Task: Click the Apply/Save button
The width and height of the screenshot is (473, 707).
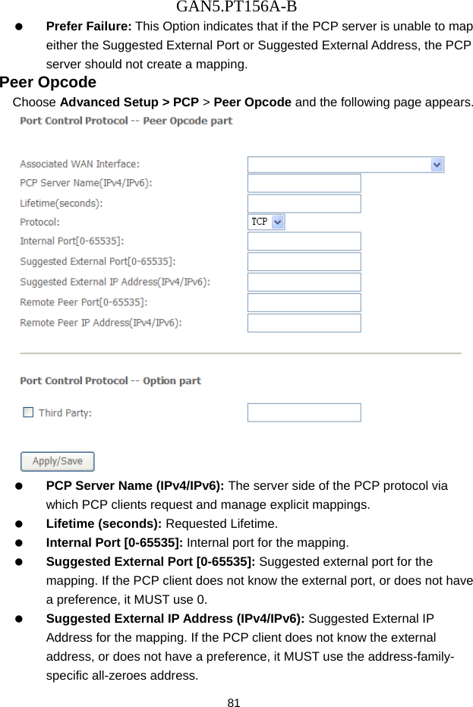Action: 57,461
